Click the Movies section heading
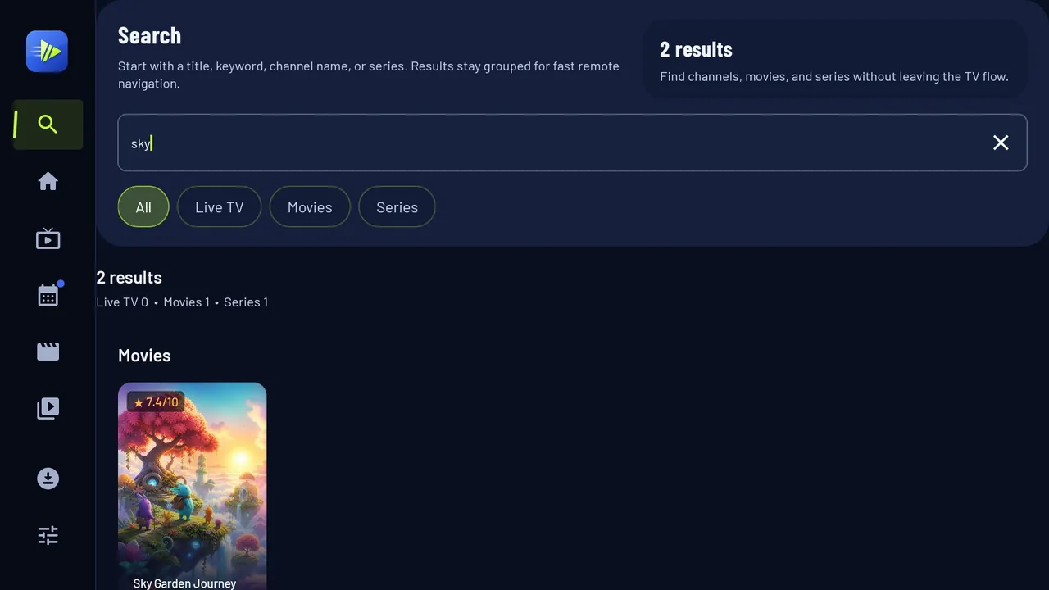 click(144, 356)
